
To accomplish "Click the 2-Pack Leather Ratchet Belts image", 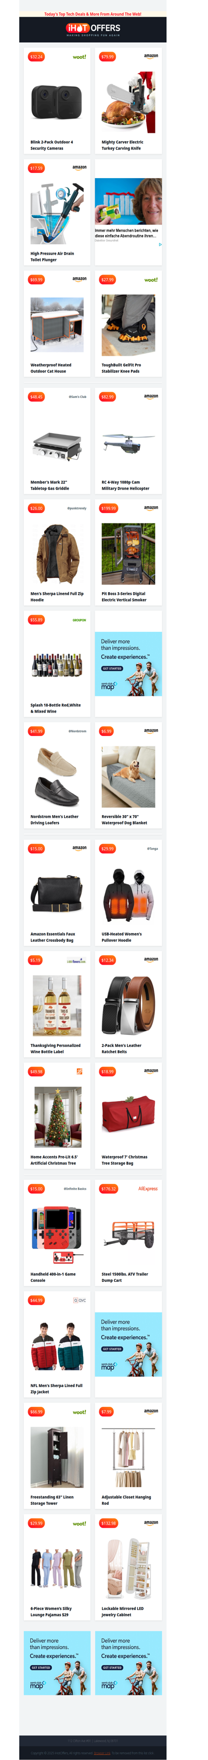I will point(128,1006).
